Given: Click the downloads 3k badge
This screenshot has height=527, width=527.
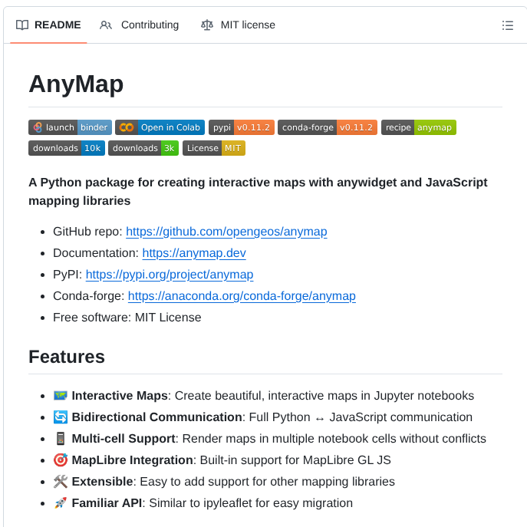Looking at the screenshot, I should [x=143, y=148].
